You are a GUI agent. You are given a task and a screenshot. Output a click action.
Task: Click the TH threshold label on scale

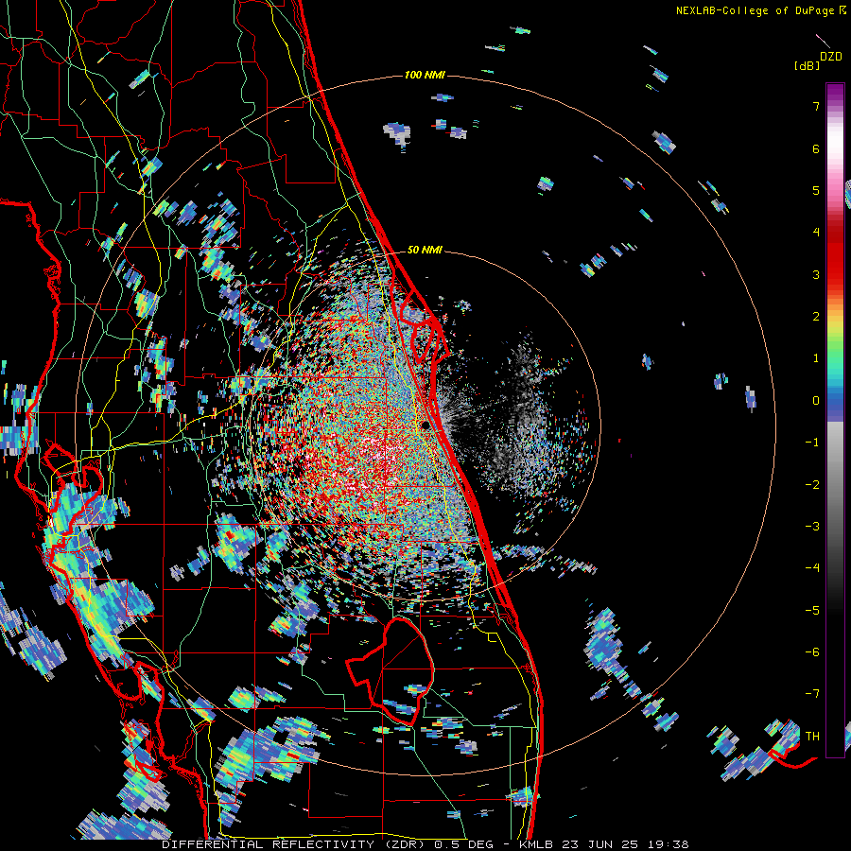(x=812, y=737)
